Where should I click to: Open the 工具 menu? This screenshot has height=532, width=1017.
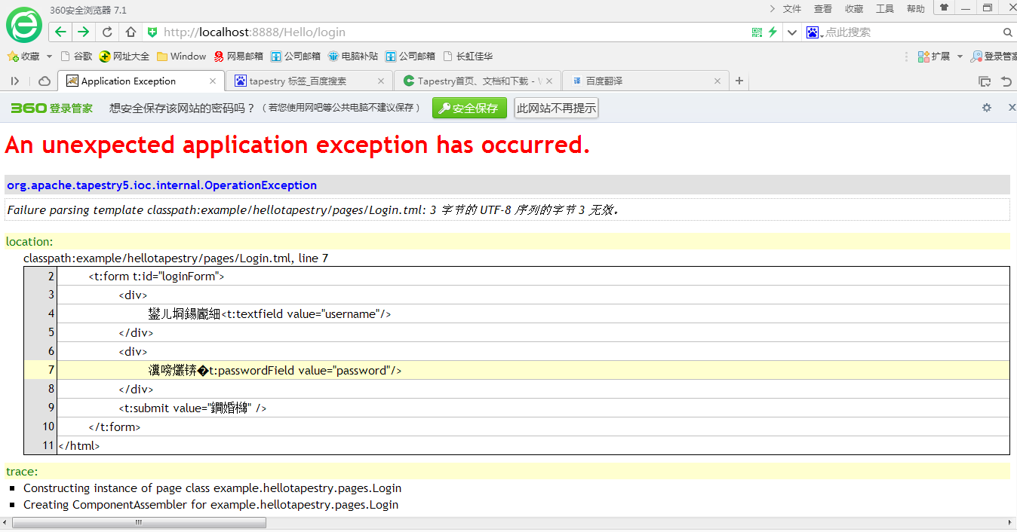(885, 9)
